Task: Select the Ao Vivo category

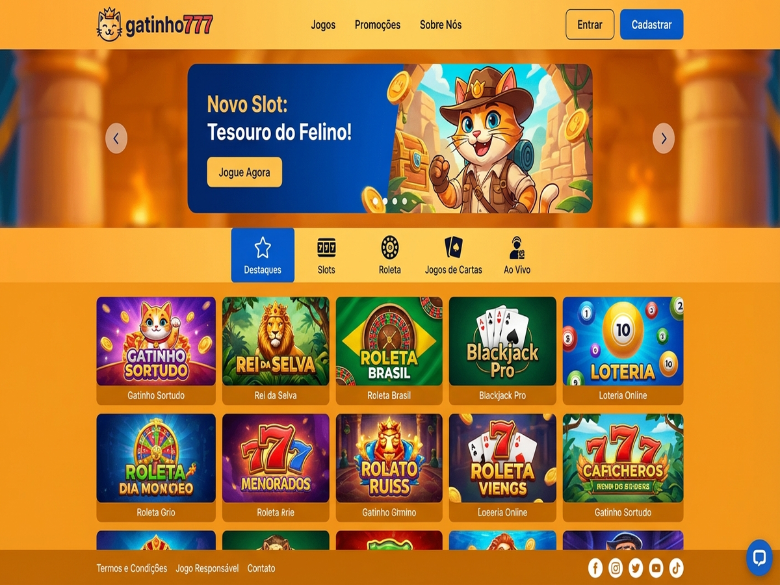Action: [x=517, y=255]
